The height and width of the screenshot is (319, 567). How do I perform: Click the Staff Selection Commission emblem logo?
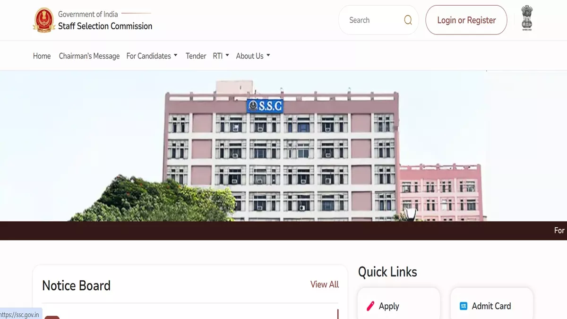[x=44, y=20]
